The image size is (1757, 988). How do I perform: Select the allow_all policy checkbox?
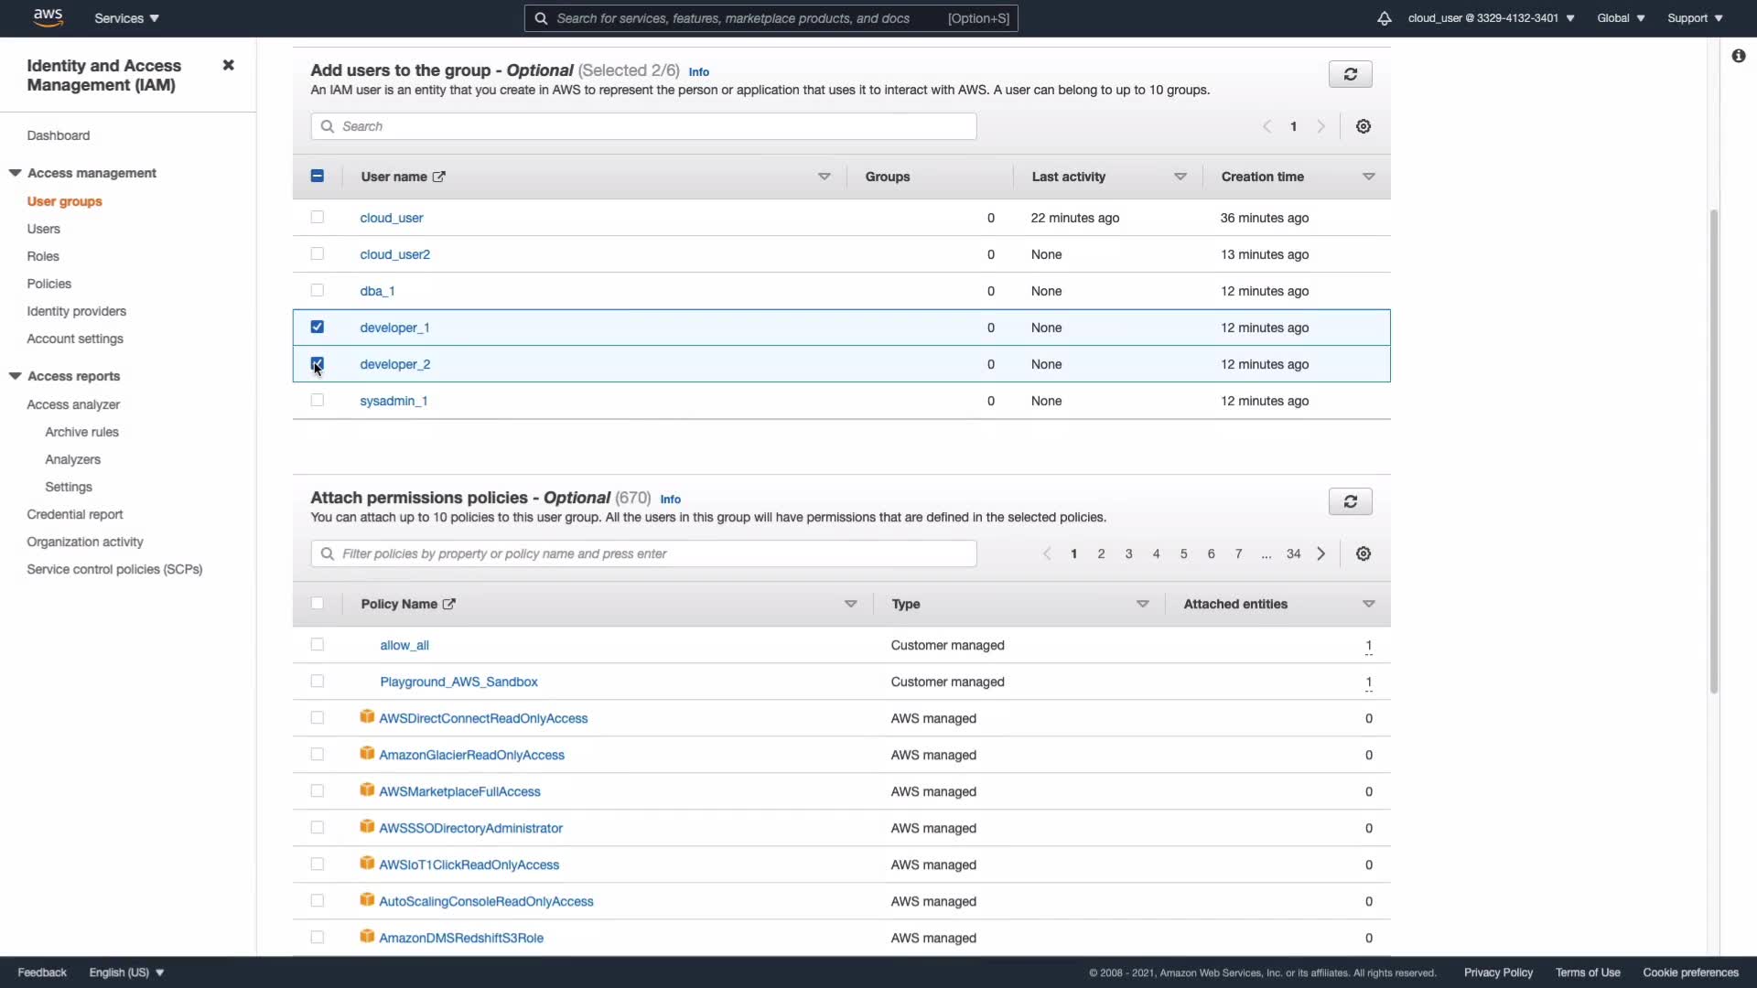317,644
